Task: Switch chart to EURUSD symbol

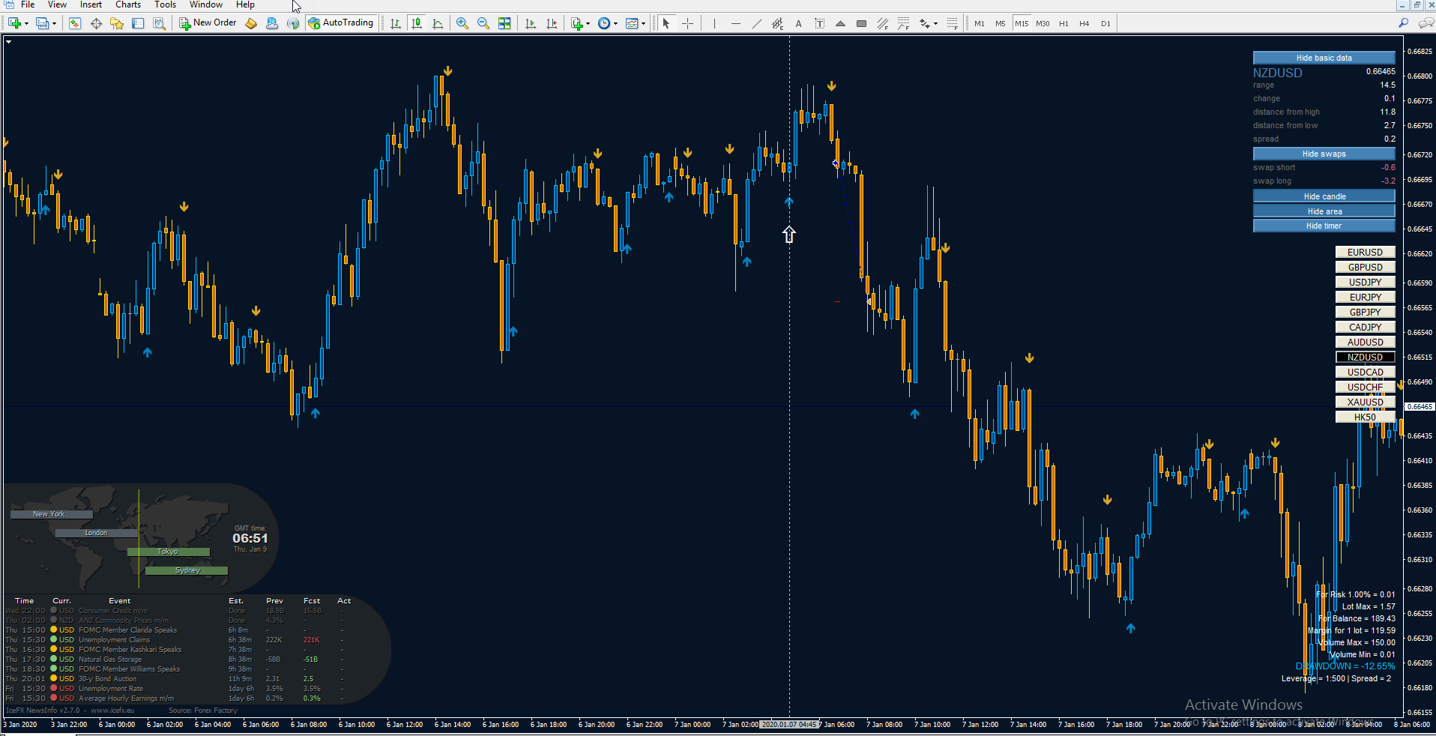Action: point(1365,253)
